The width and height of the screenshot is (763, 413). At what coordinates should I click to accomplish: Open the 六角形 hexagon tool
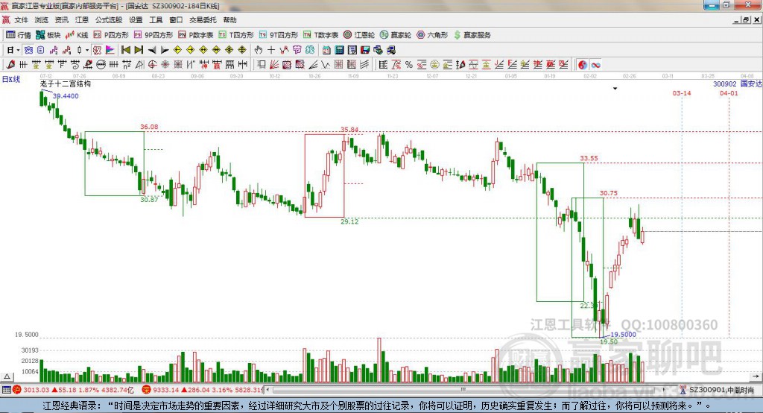tap(432, 35)
